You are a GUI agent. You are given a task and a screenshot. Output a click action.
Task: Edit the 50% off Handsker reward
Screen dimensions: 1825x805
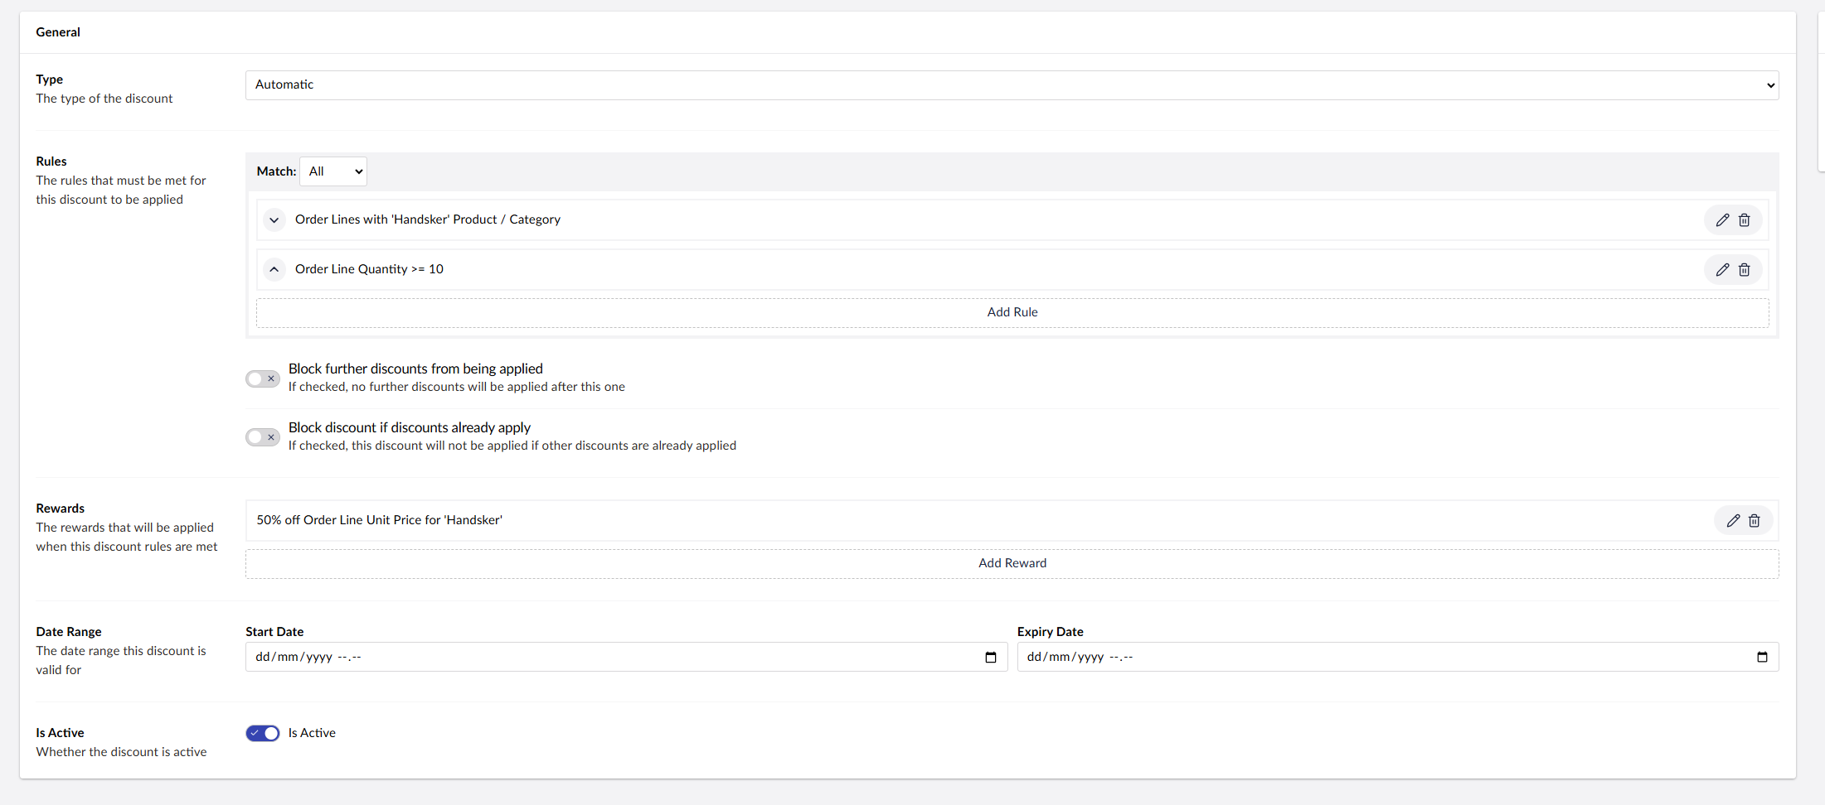click(1733, 521)
